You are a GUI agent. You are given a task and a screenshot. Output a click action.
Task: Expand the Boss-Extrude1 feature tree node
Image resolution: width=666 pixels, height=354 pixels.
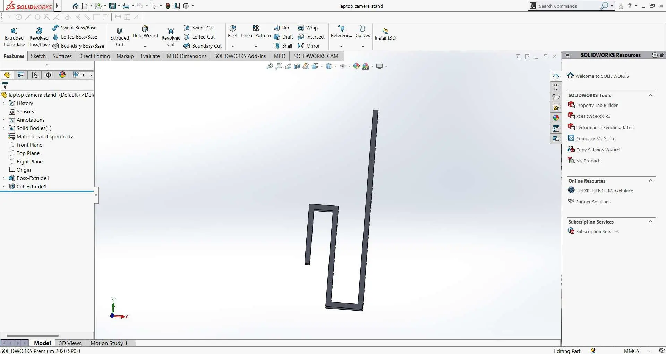tap(3, 178)
